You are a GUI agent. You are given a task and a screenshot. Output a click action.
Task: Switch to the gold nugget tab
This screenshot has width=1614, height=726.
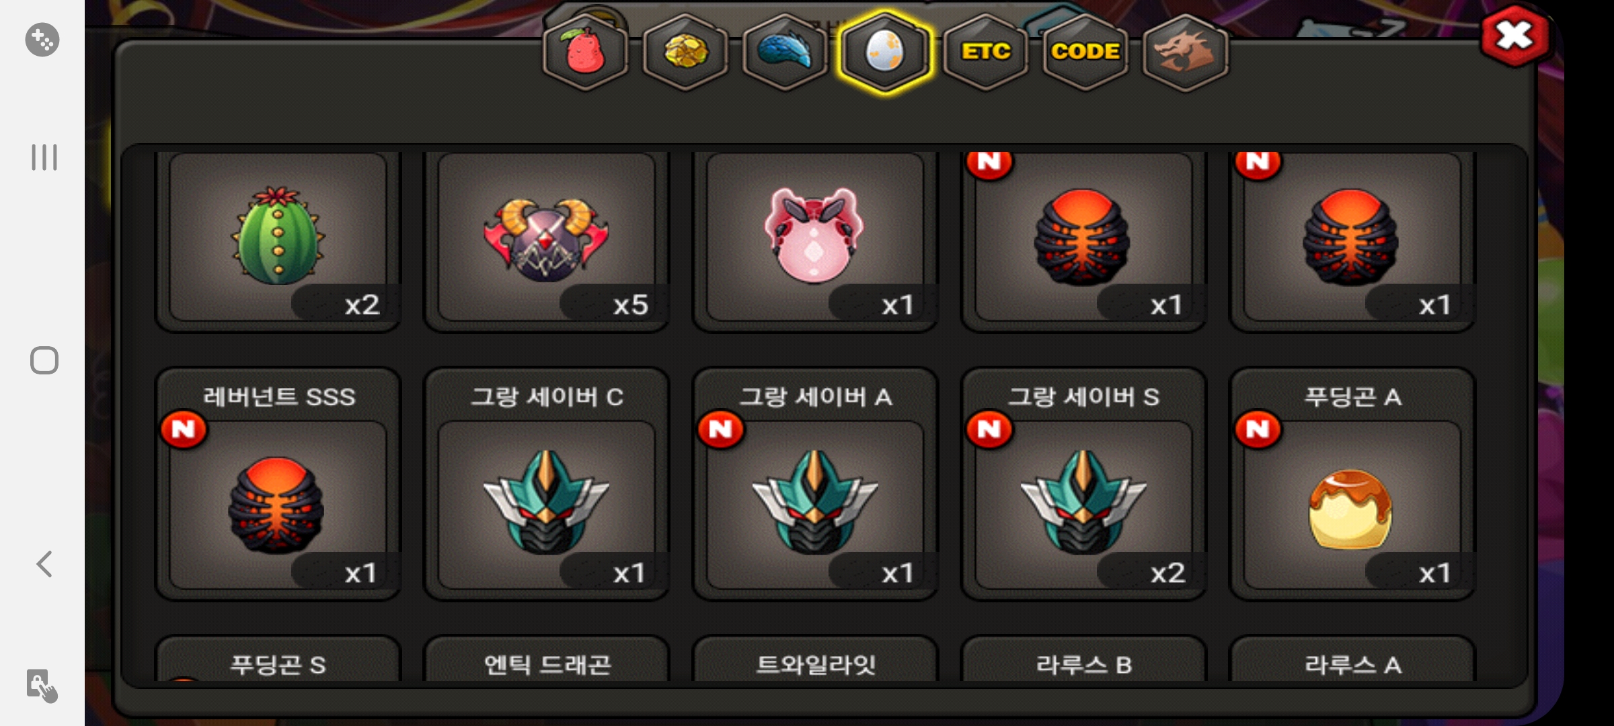tap(685, 52)
